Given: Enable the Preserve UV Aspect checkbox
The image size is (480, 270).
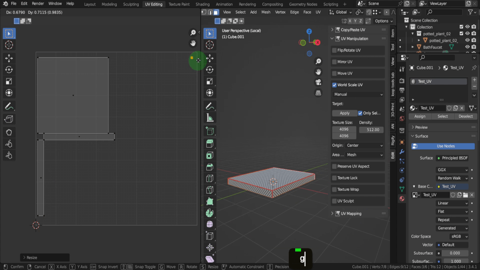Looking at the screenshot, I should click(334, 166).
